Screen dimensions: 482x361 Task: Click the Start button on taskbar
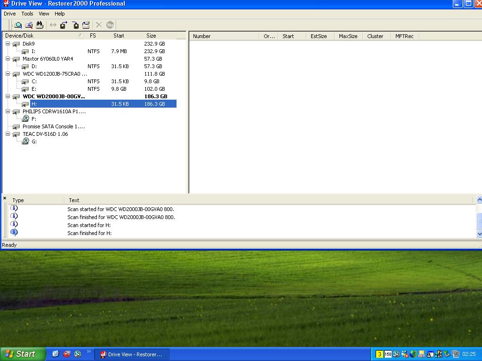click(23, 354)
